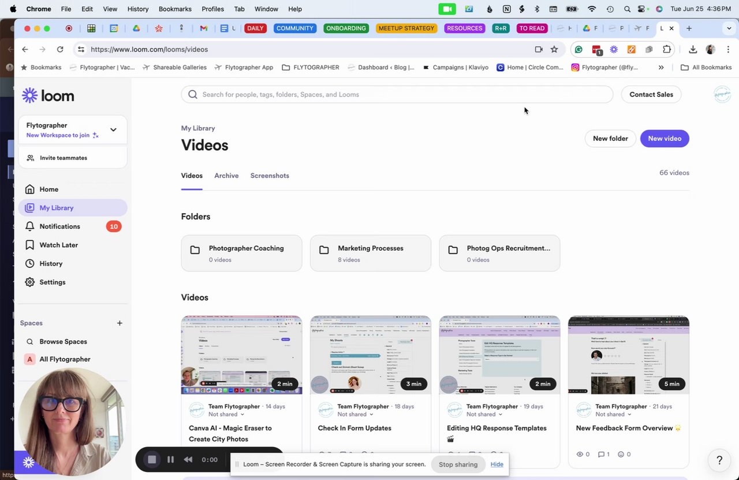Click the Loom logo in sidebar

point(48,95)
